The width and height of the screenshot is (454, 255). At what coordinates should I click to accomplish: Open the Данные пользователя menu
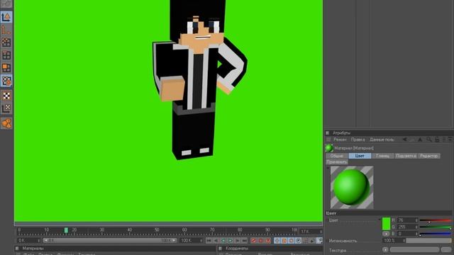(382, 140)
